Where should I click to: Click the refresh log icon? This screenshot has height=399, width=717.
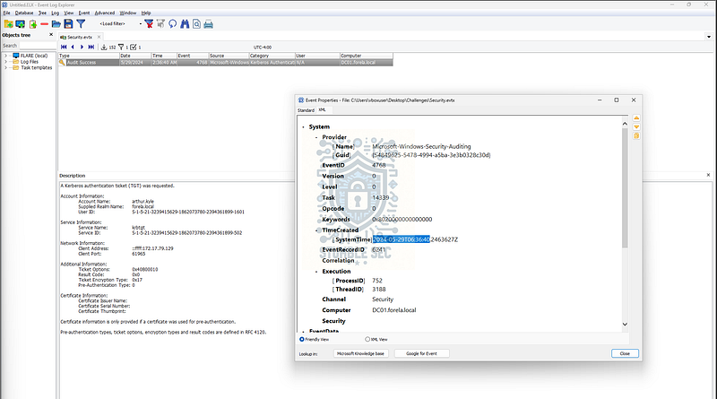(x=172, y=24)
